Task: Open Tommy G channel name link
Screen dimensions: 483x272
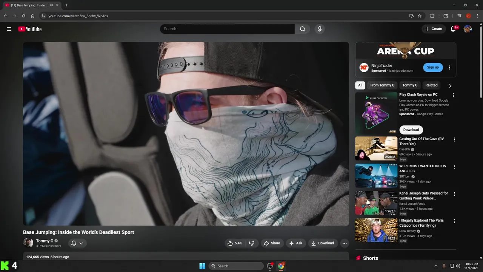Action: tap(45, 241)
